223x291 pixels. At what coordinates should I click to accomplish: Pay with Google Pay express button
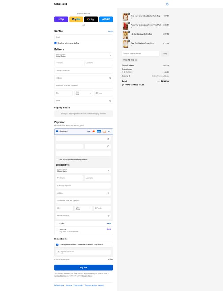tap(91, 19)
